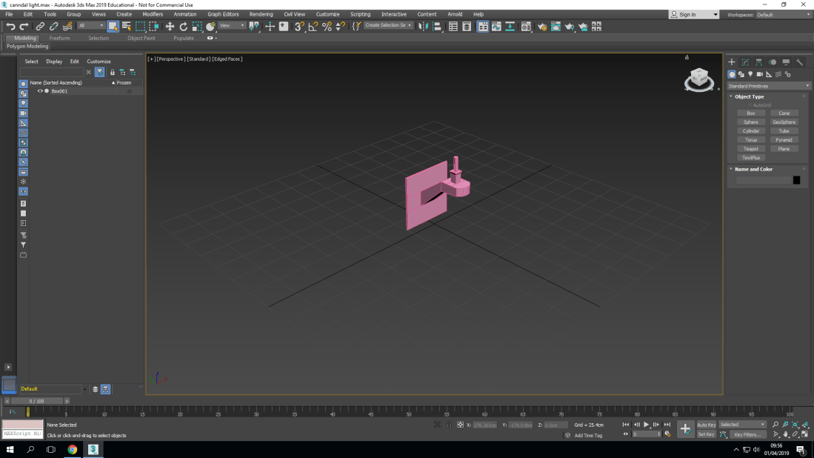The image size is (814, 458).
Task: Open Render Setup from the main toolbar
Action: point(542,27)
